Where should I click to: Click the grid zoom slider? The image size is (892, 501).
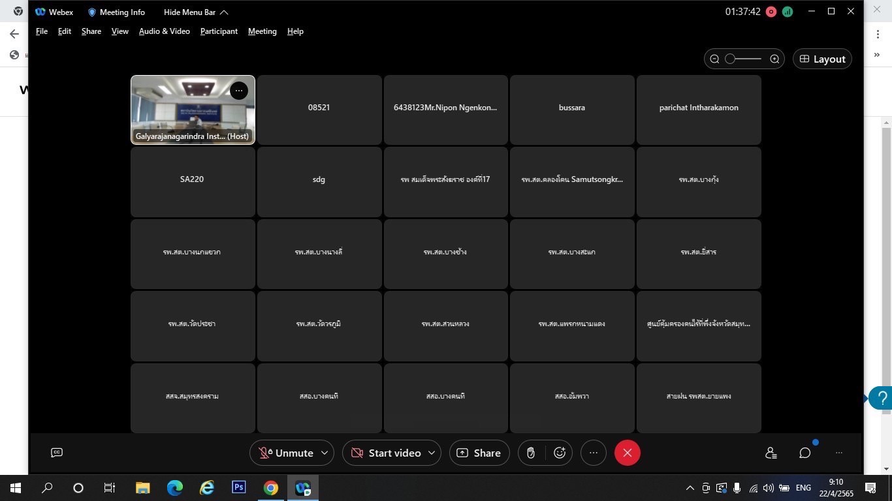[744, 59]
